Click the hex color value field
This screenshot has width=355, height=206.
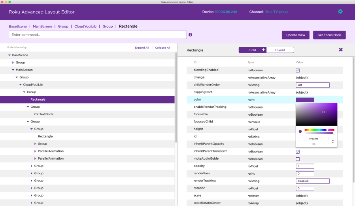(313, 139)
